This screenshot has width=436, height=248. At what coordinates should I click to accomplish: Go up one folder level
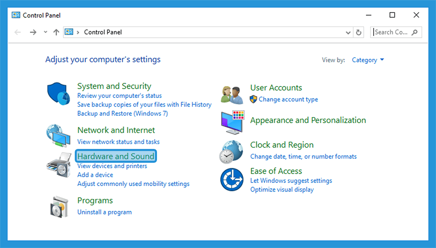tap(56, 32)
